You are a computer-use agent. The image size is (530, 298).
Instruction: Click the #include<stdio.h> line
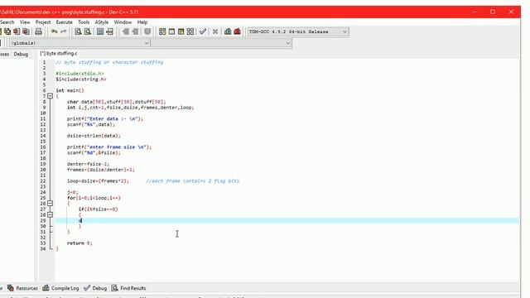click(x=79, y=74)
